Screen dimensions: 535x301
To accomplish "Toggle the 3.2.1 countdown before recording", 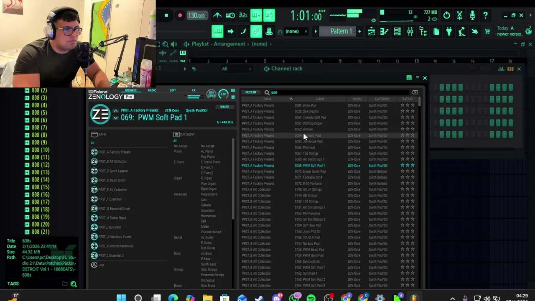I will point(243,15).
